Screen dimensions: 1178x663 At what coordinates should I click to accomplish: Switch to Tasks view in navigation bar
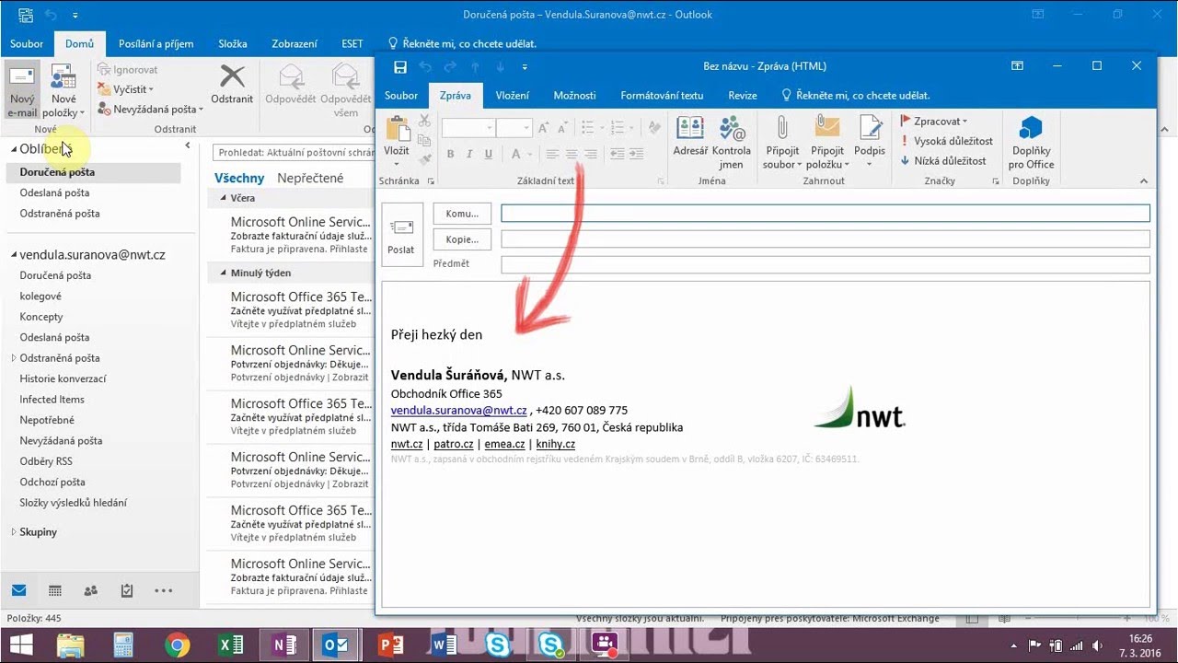click(x=127, y=590)
